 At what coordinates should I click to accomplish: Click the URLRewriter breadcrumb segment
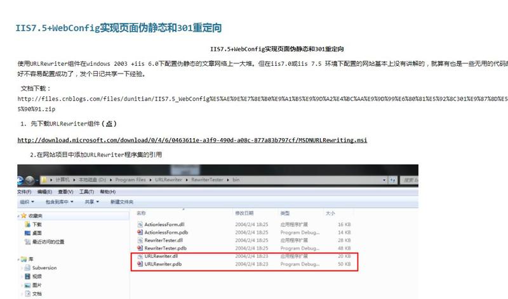pyautogui.click(x=168, y=180)
